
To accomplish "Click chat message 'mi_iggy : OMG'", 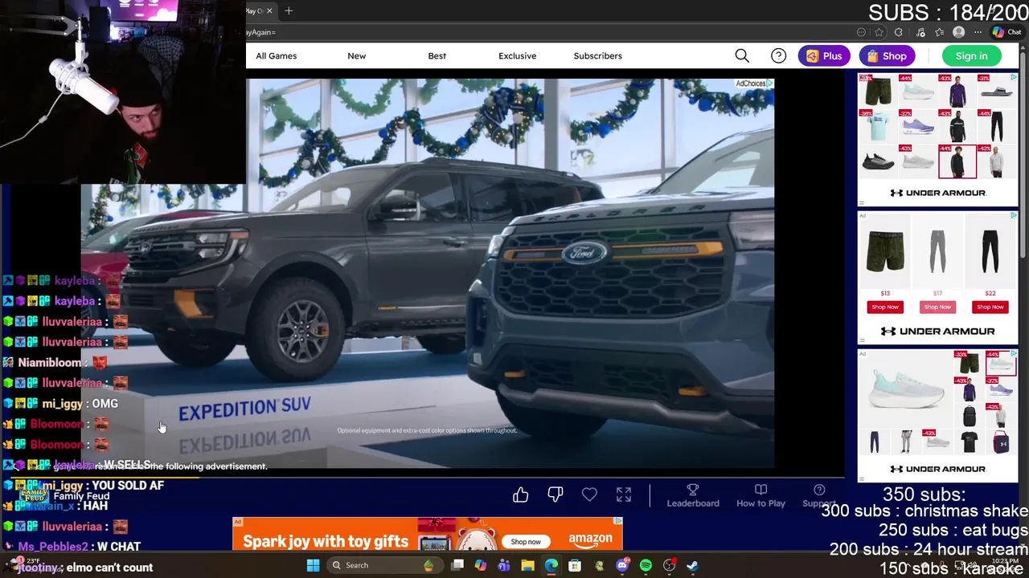I will [x=80, y=404].
